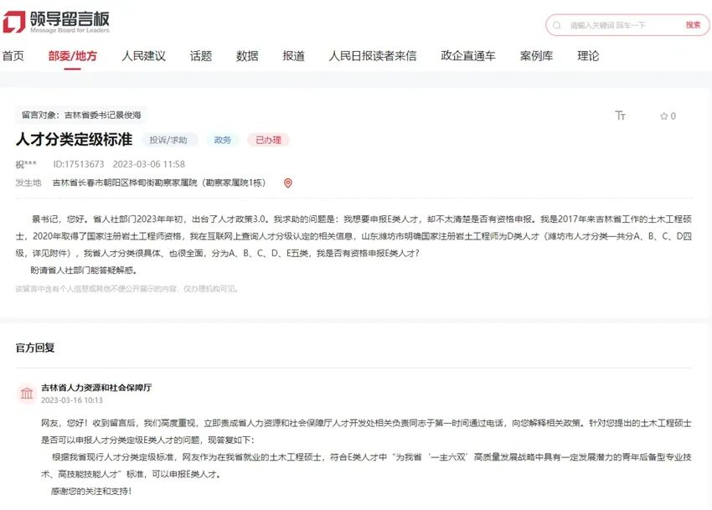Click the 投诉/求助 tag
The height and width of the screenshot is (510, 712).
coord(169,140)
